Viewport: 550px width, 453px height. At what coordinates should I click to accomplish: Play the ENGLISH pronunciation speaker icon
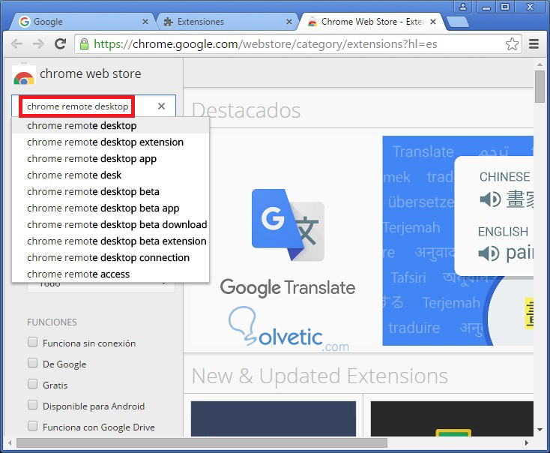(x=489, y=253)
